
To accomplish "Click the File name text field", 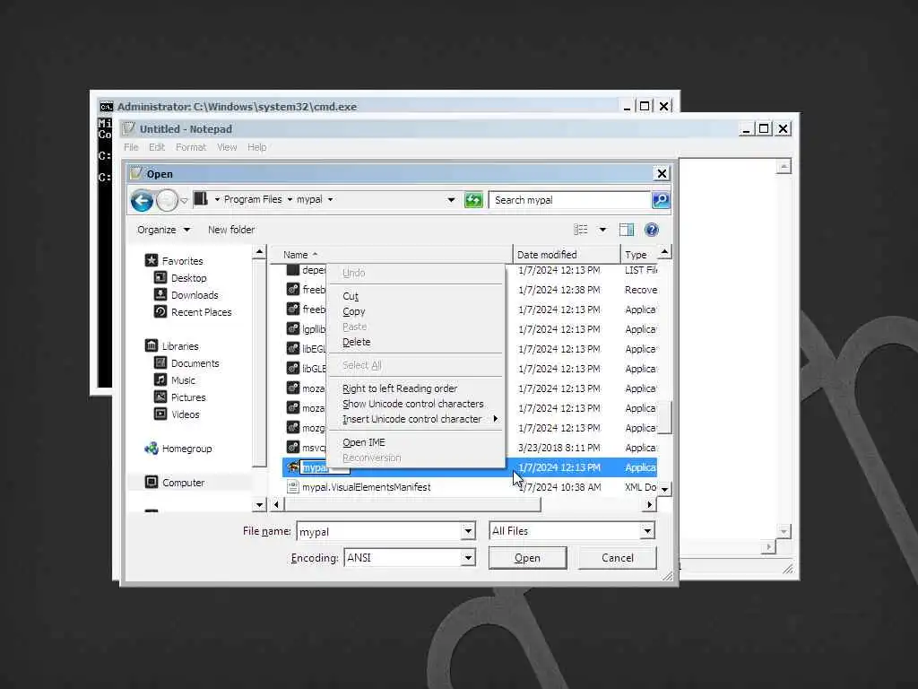I will [x=379, y=531].
